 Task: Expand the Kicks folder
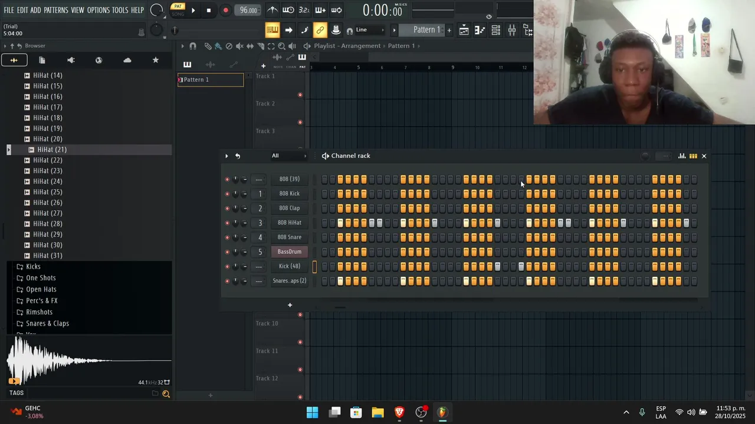point(33,267)
